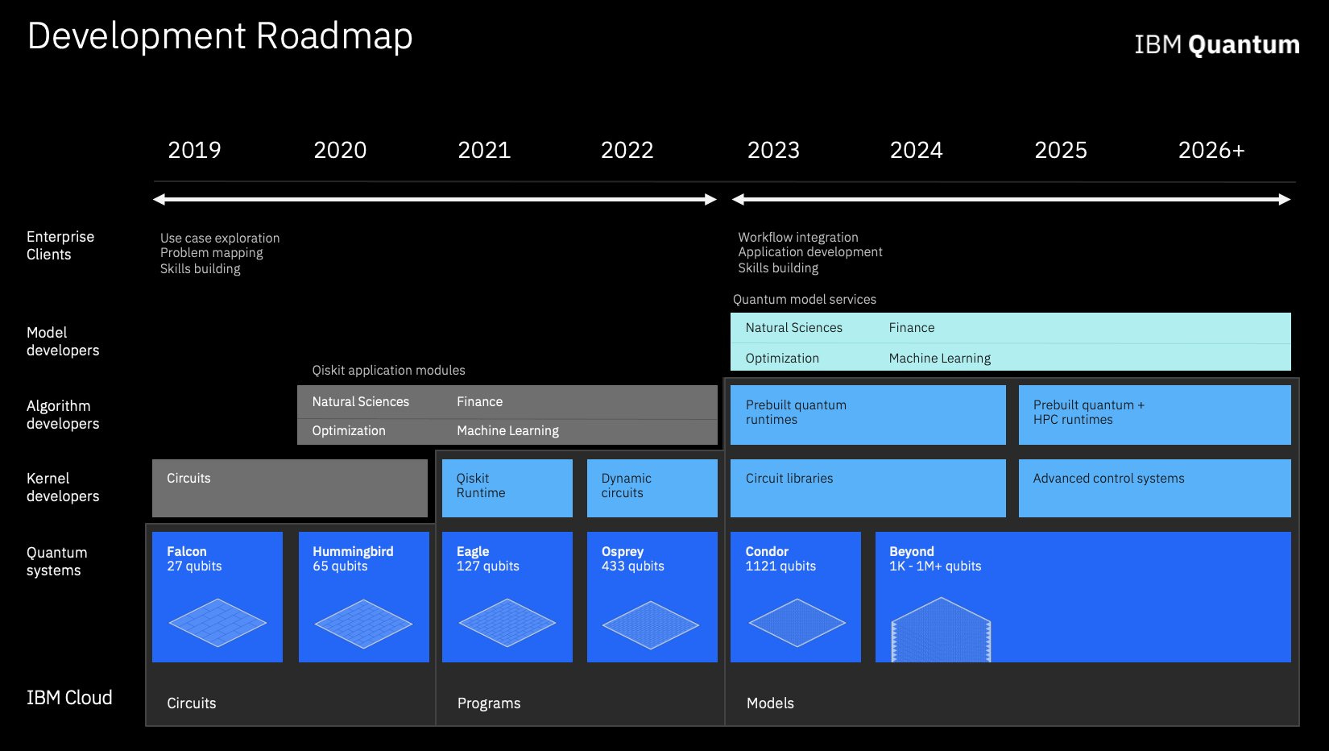Image resolution: width=1329 pixels, height=751 pixels.
Task: Click the Quantum model services heading
Action: point(805,300)
